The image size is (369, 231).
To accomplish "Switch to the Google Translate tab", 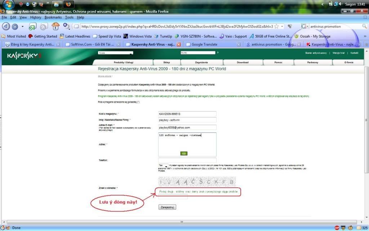I will click(213, 44).
